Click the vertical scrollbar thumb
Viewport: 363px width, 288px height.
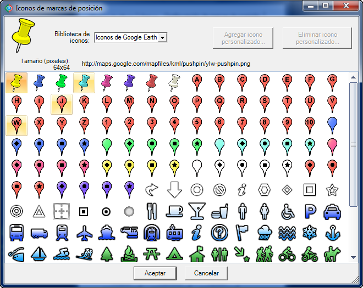(353, 144)
